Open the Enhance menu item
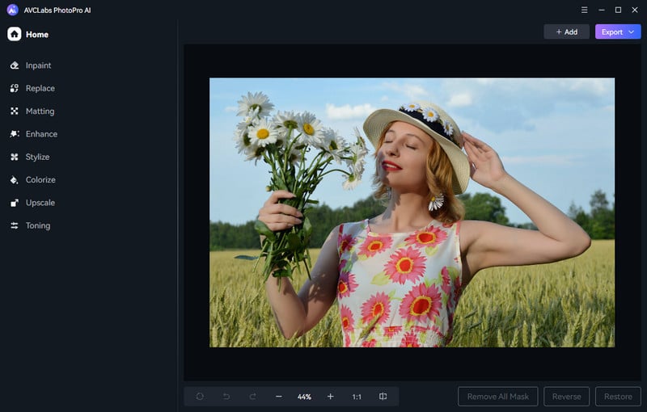This screenshot has height=412, width=647. [41, 134]
